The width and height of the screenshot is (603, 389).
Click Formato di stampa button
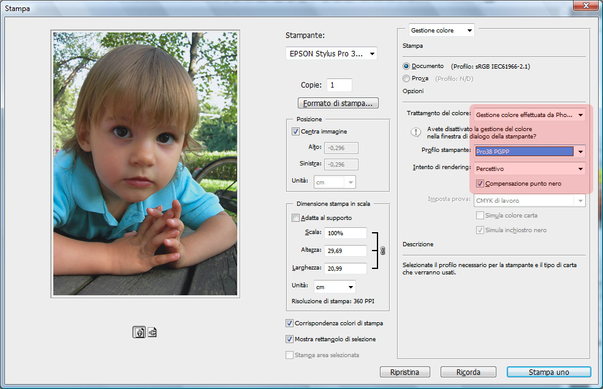coord(338,103)
